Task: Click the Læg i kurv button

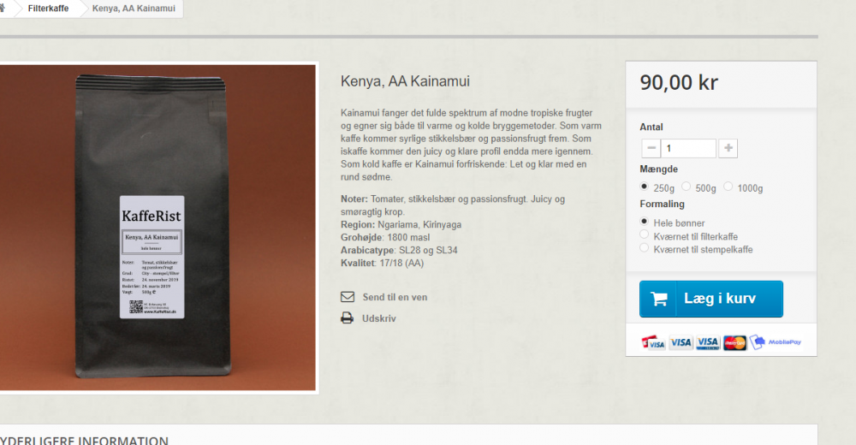Action: point(711,299)
